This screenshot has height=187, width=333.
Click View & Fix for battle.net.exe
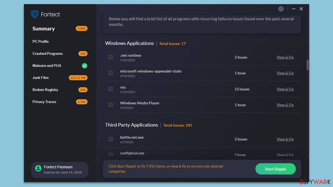coord(285,139)
